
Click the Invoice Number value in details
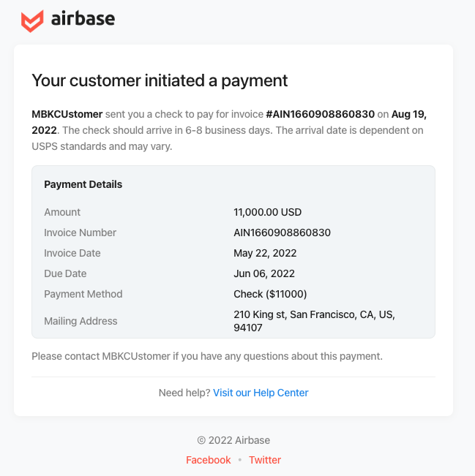(x=282, y=233)
